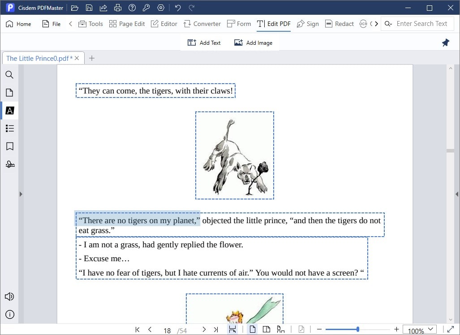
Task: Open the Converter tab
Action: coord(202,24)
